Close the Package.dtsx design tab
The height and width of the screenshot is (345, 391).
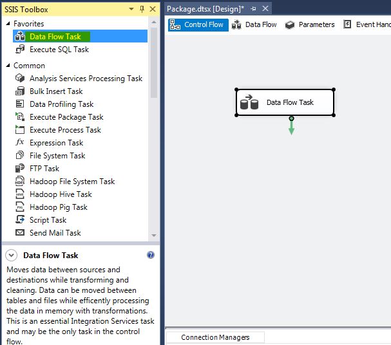265,9
